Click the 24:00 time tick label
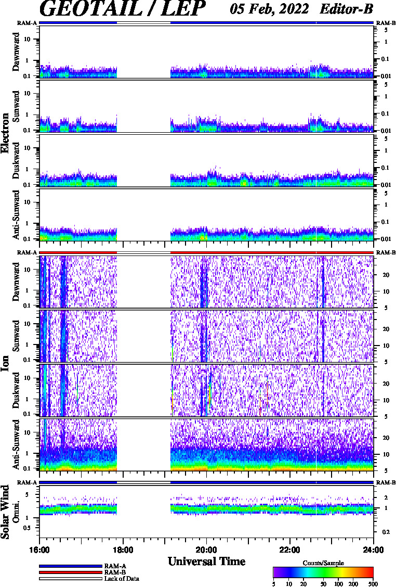This screenshot has width=396, height=587. [374, 551]
